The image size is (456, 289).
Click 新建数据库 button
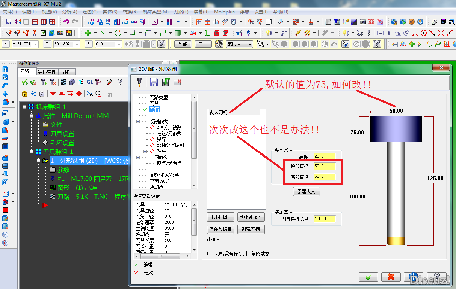tap(251, 217)
